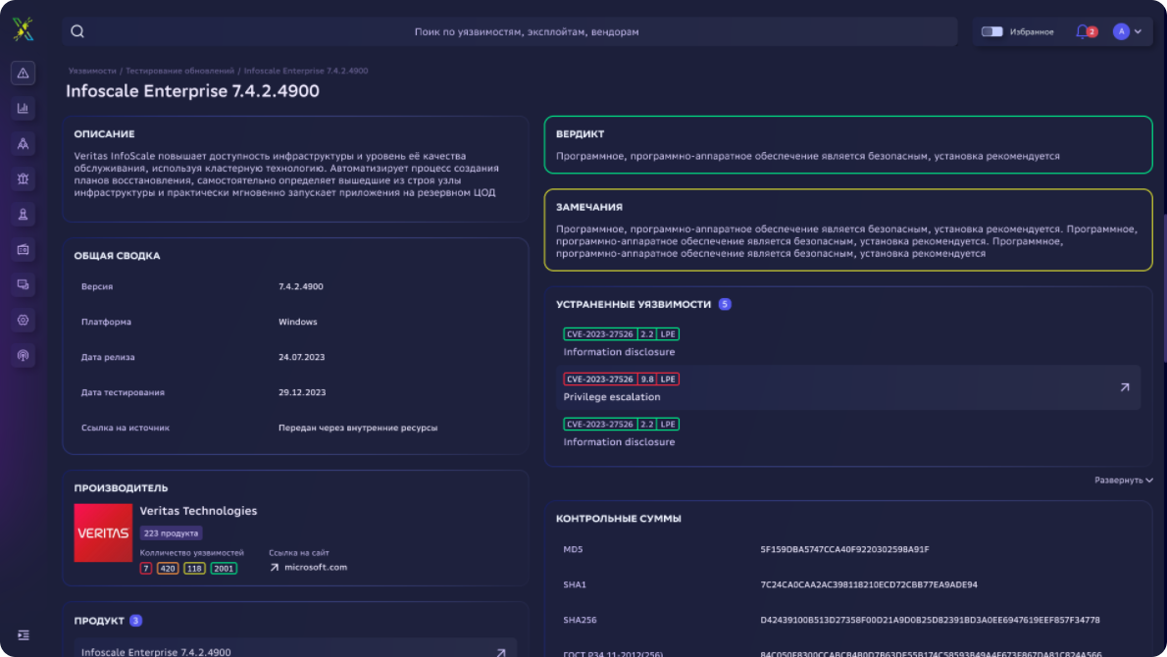Viewport: 1167px width, 657px height.
Task: Click the red CVE-2023-27526 9.8 tag
Action: tap(621, 379)
